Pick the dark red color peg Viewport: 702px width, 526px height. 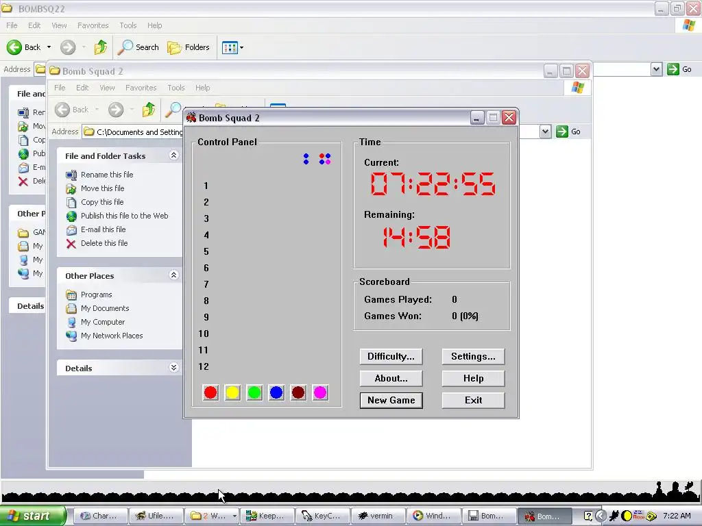298,392
